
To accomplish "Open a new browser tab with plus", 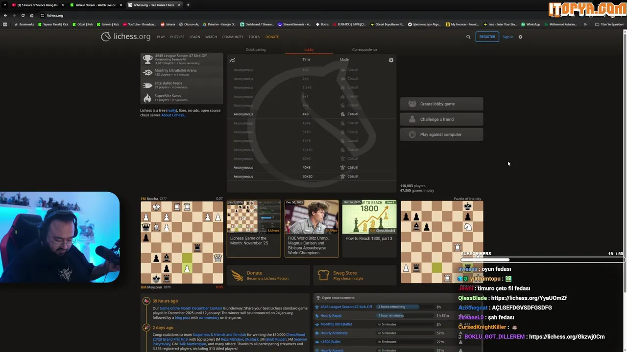I will click(x=188, y=5).
